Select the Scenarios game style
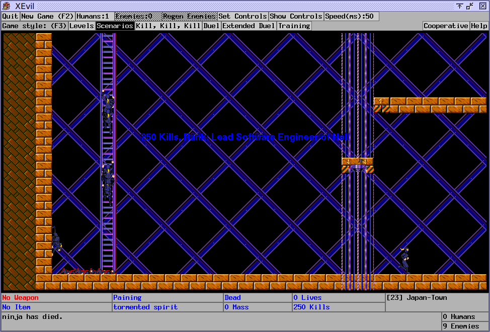Viewport: 490px width, 332px height. [115, 26]
